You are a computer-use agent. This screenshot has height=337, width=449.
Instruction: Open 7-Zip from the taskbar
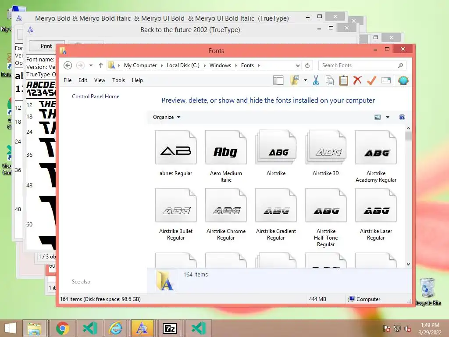(170, 328)
